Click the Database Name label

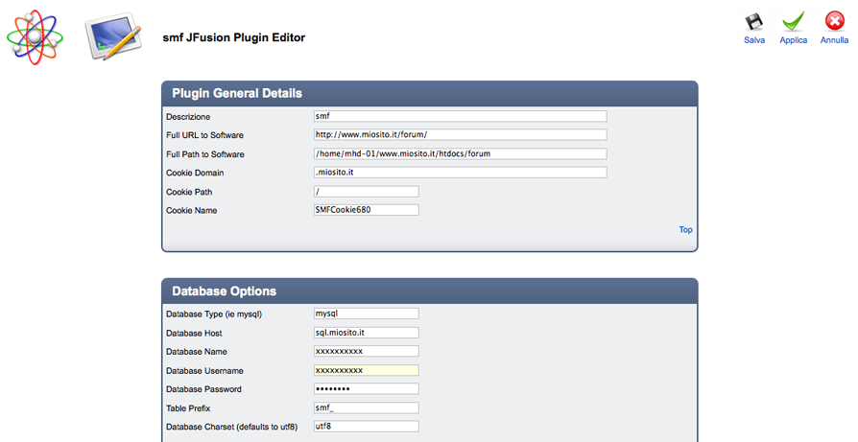pos(197,352)
